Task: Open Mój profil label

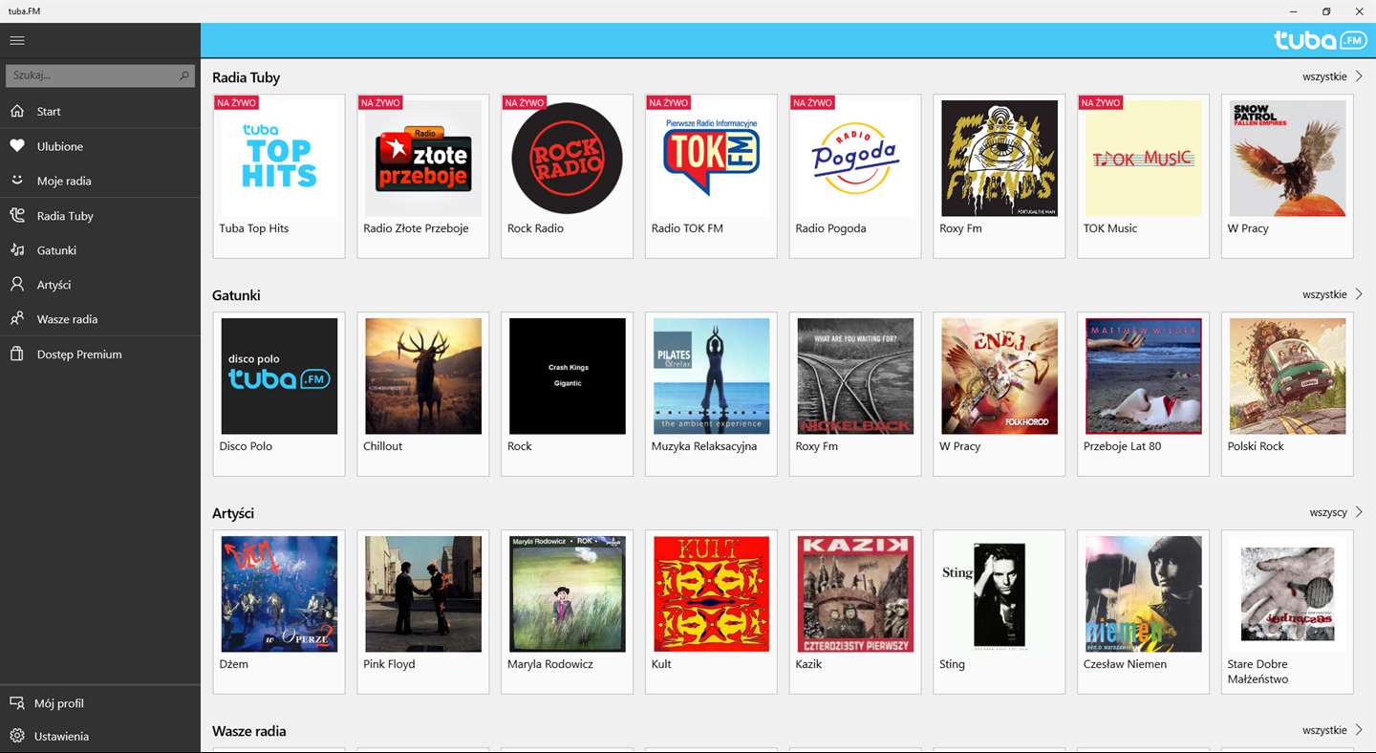Action: click(x=59, y=703)
